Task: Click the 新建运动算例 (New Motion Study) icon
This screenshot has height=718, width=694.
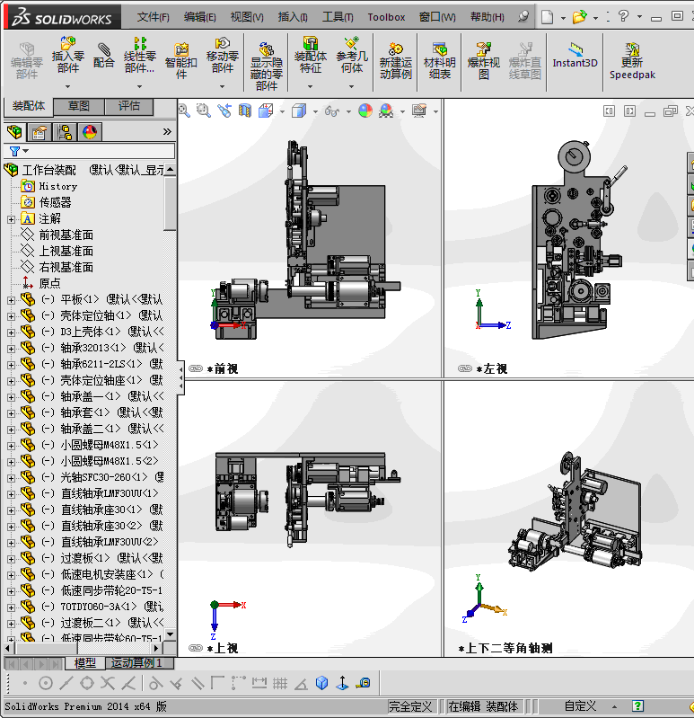Action: (x=395, y=58)
